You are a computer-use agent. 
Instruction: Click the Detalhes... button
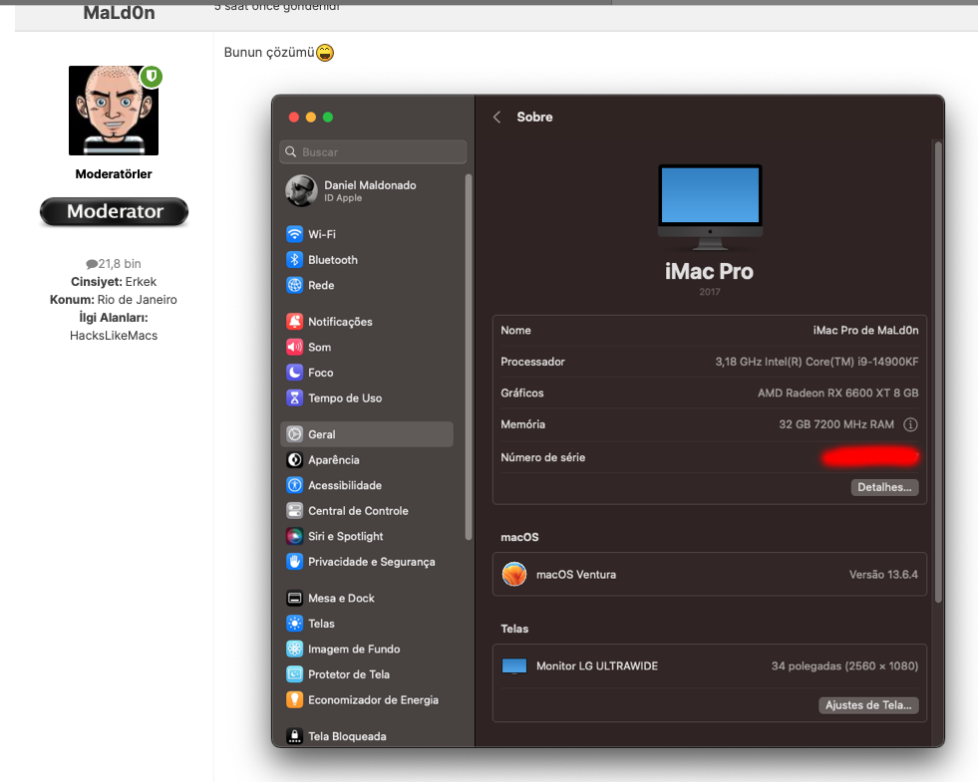884,487
